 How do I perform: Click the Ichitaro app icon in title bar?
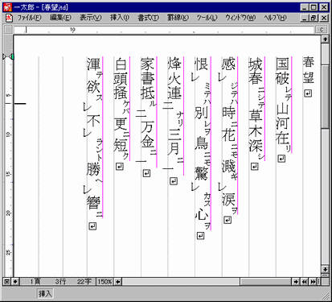click(x=7, y=7)
